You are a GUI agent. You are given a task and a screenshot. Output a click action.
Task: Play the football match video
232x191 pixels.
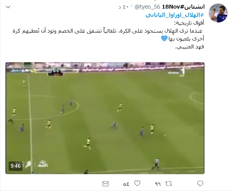coord(105,118)
